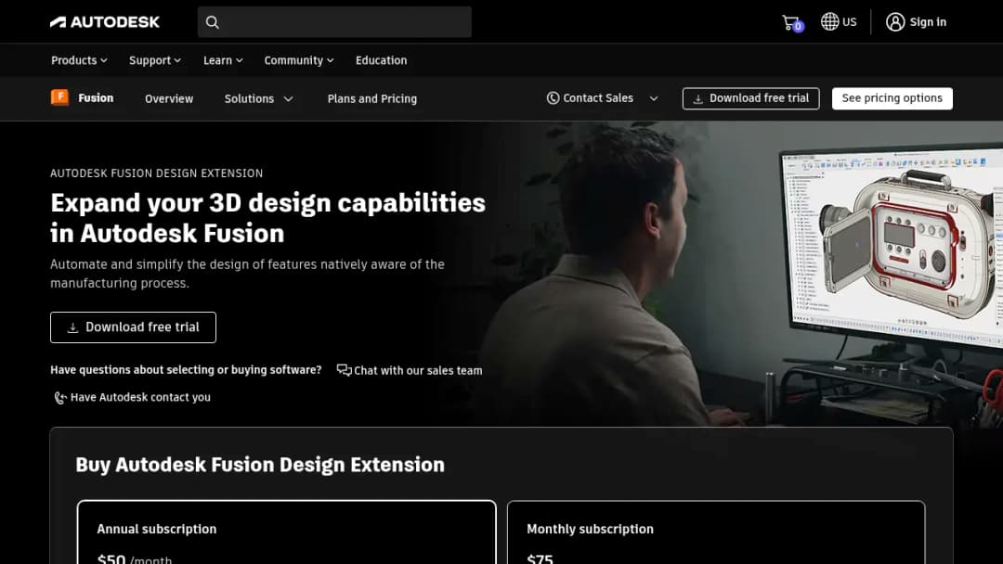This screenshot has height=564, width=1003.
Task: Click the hero Download free trial button
Action: click(133, 327)
